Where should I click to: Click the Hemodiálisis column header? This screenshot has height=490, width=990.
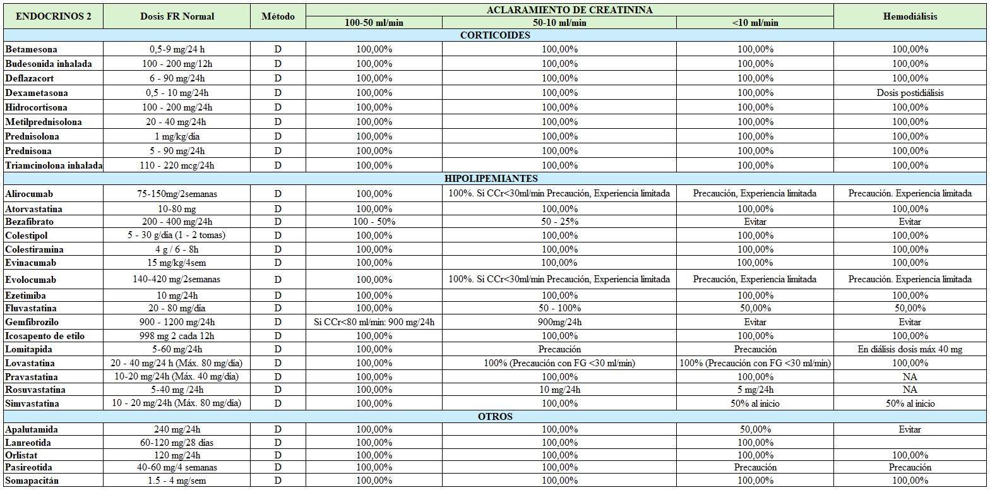(x=910, y=16)
